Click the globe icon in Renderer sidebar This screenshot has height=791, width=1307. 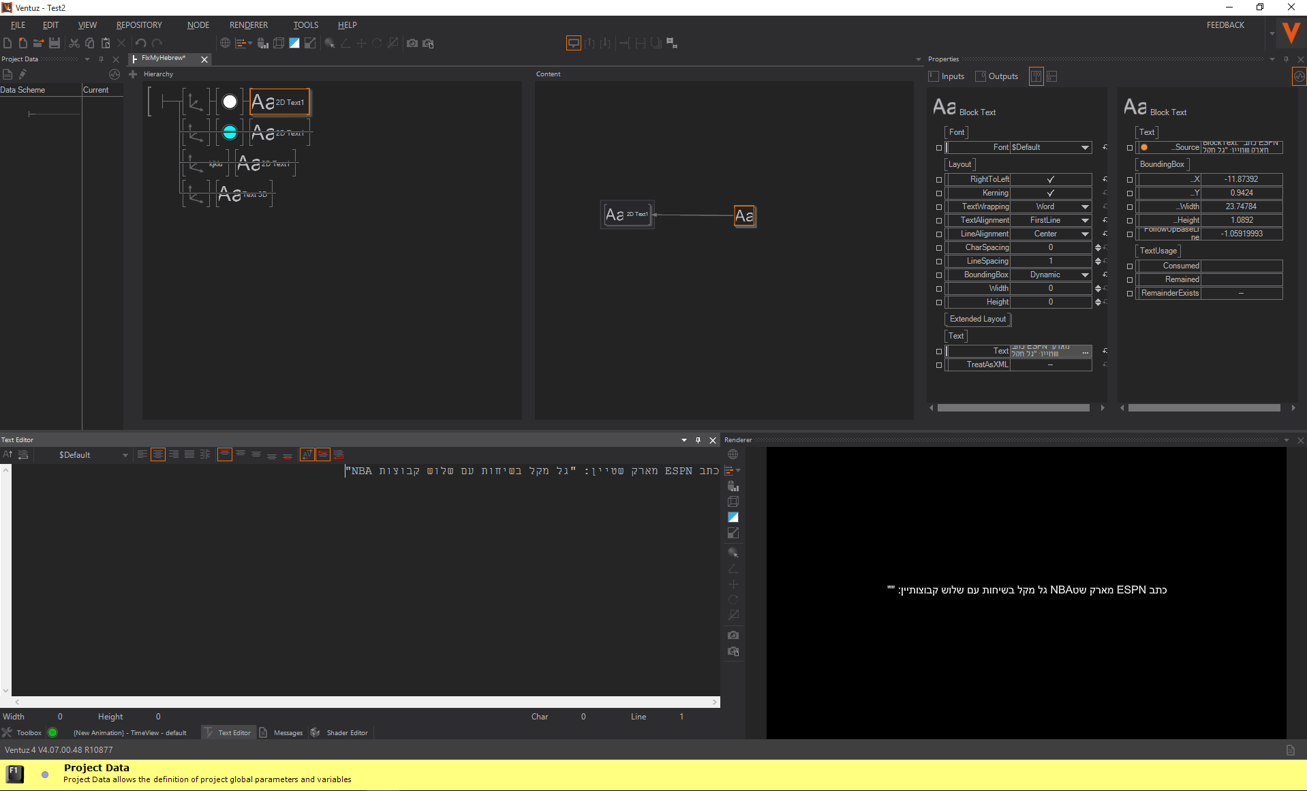(733, 454)
